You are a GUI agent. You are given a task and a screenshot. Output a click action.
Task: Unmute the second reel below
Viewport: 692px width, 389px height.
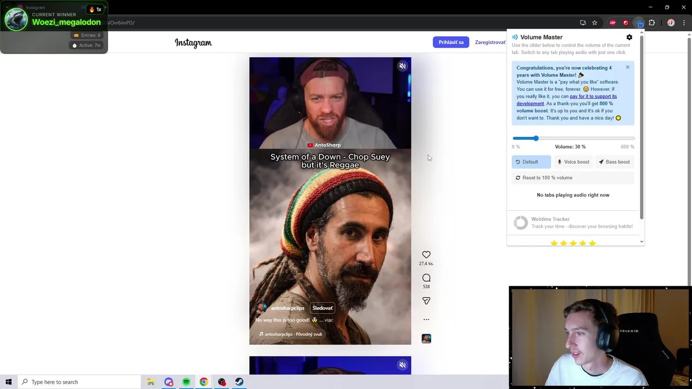402,365
